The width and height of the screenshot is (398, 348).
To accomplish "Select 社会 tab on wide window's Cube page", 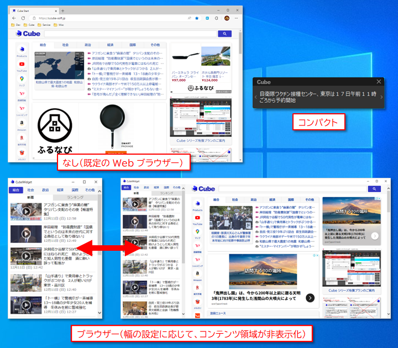I will [235, 199].
